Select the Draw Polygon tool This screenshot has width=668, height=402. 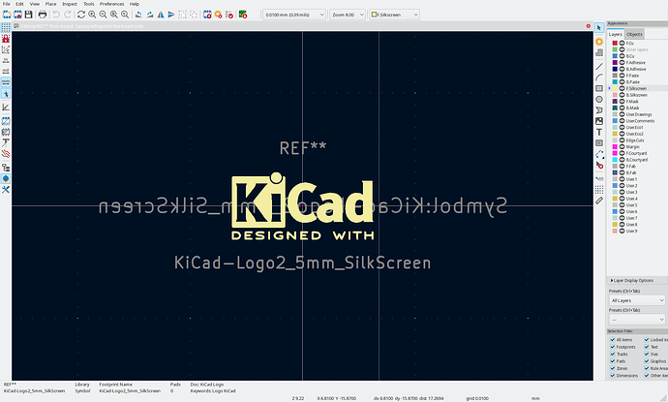(x=599, y=110)
